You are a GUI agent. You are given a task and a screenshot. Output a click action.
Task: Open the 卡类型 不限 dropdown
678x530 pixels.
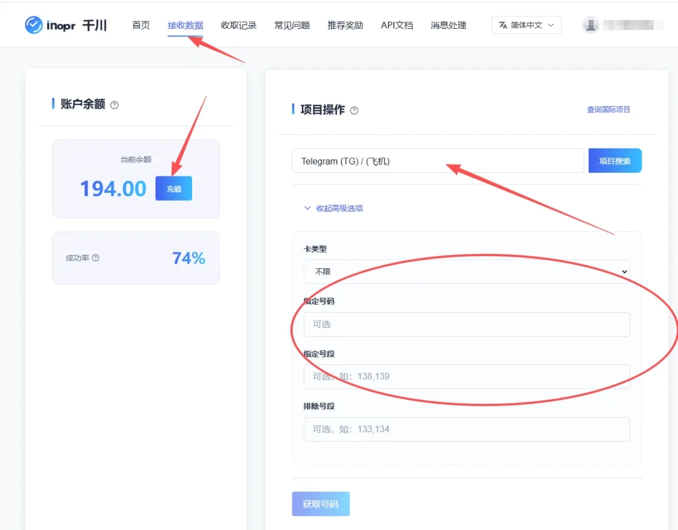pyautogui.click(x=466, y=271)
